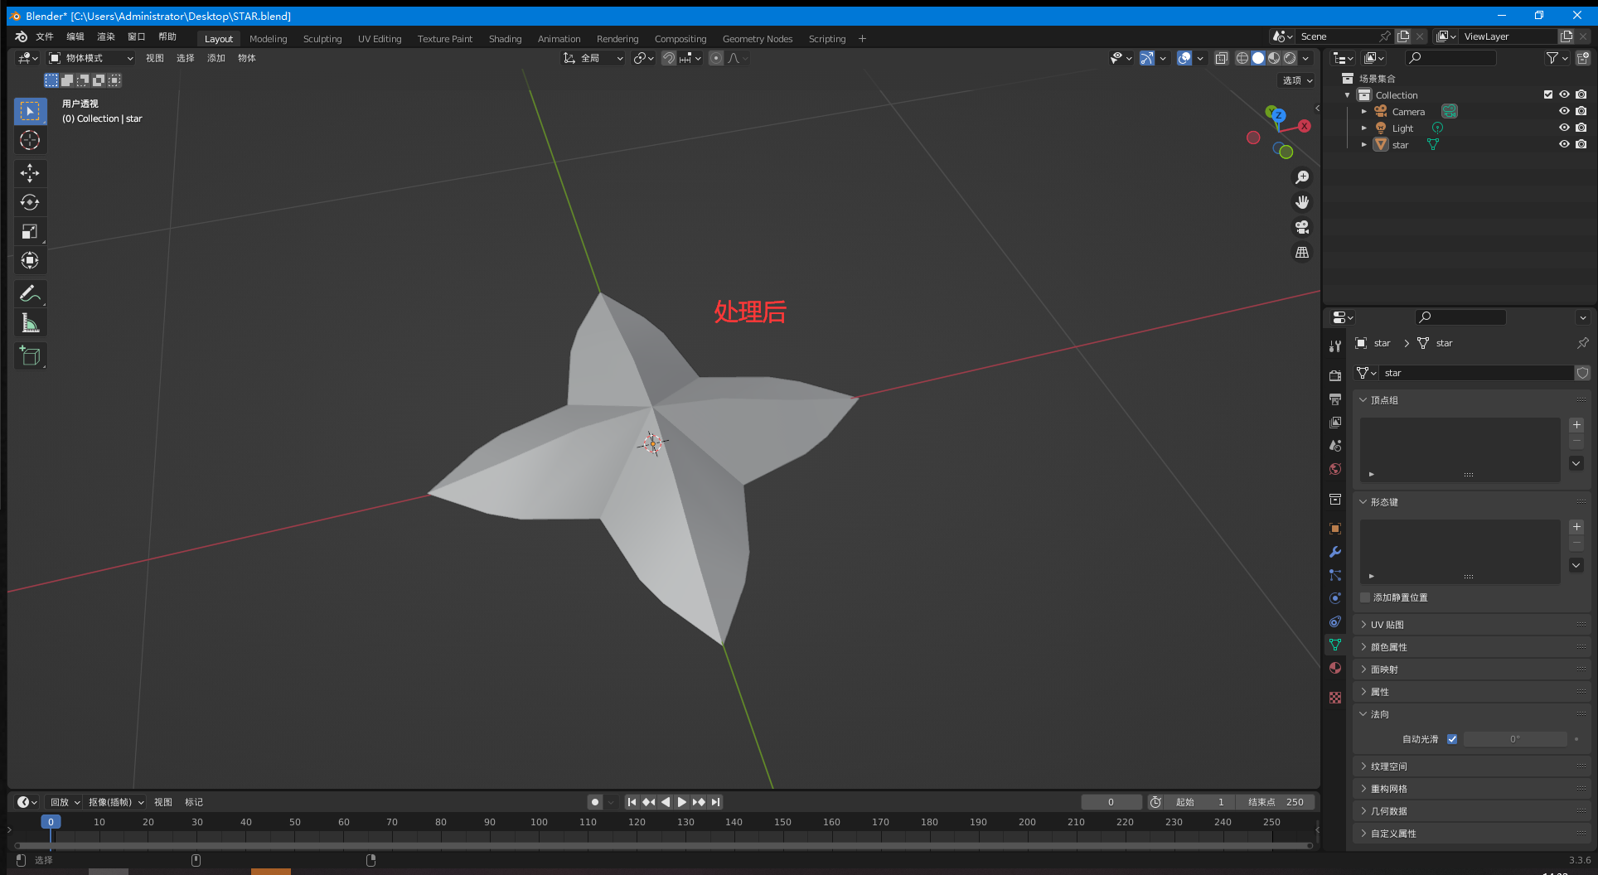Open the Output properties tab
This screenshot has width=1598, height=875.
click(x=1334, y=399)
